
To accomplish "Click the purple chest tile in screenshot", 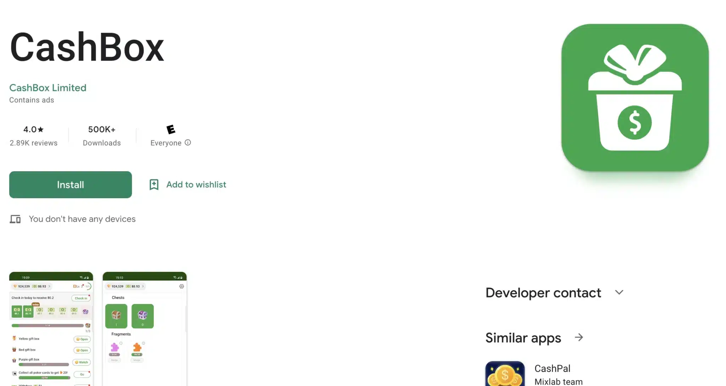I will click(143, 316).
